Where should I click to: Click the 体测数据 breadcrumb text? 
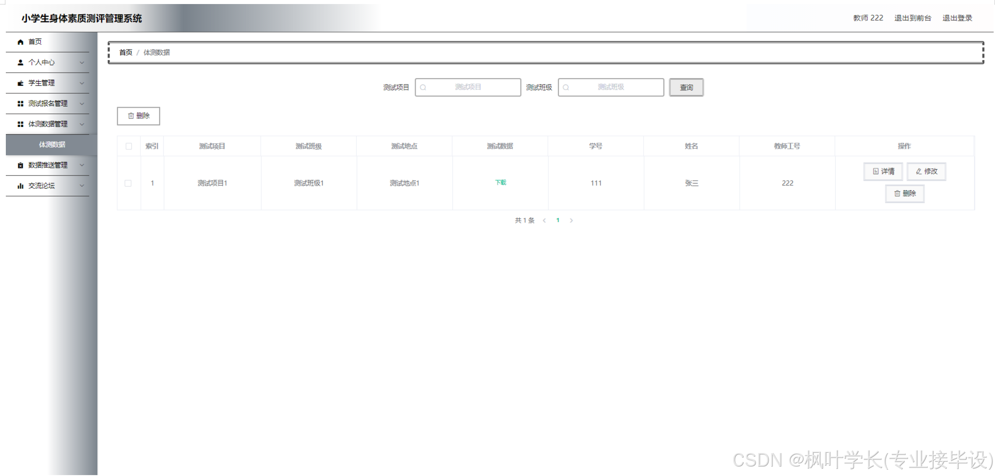pyautogui.click(x=156, y=52)
